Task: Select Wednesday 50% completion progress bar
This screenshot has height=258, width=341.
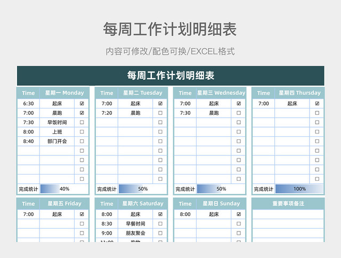Action: [221, 189]
